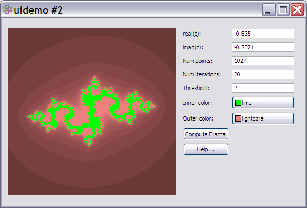Click the lime green color square
Image resolution: width=307 pixels, height=208 pixels.
pos(238,103)
